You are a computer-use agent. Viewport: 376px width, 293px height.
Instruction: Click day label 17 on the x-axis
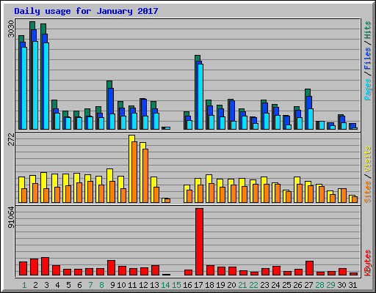click(x=198, y=285)
